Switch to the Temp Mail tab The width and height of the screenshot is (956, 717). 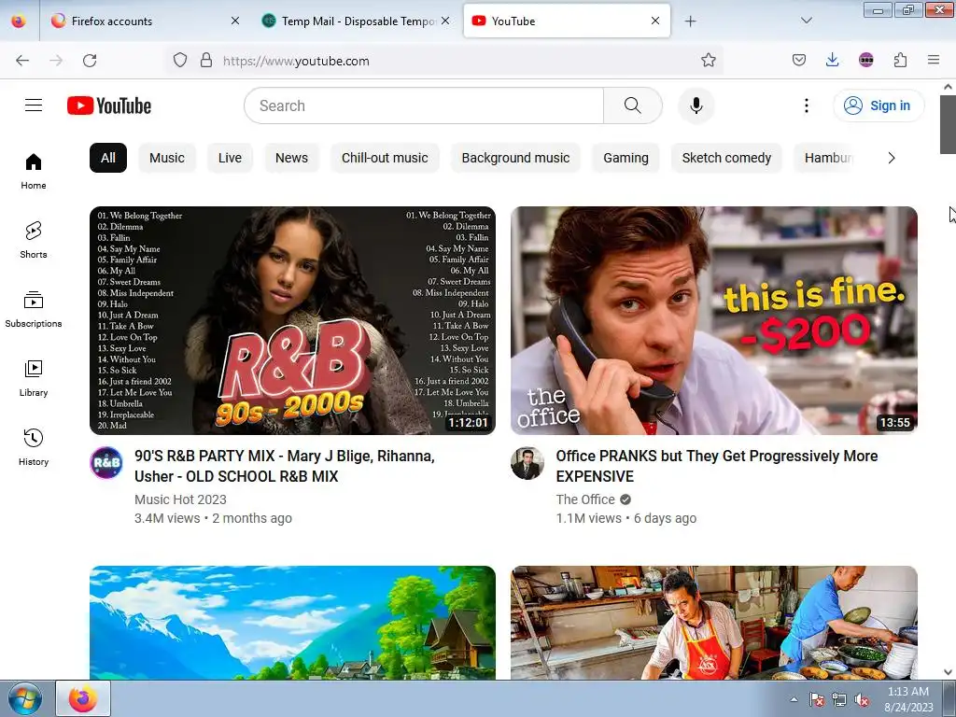pyautogui.click(x=356, y=21)
